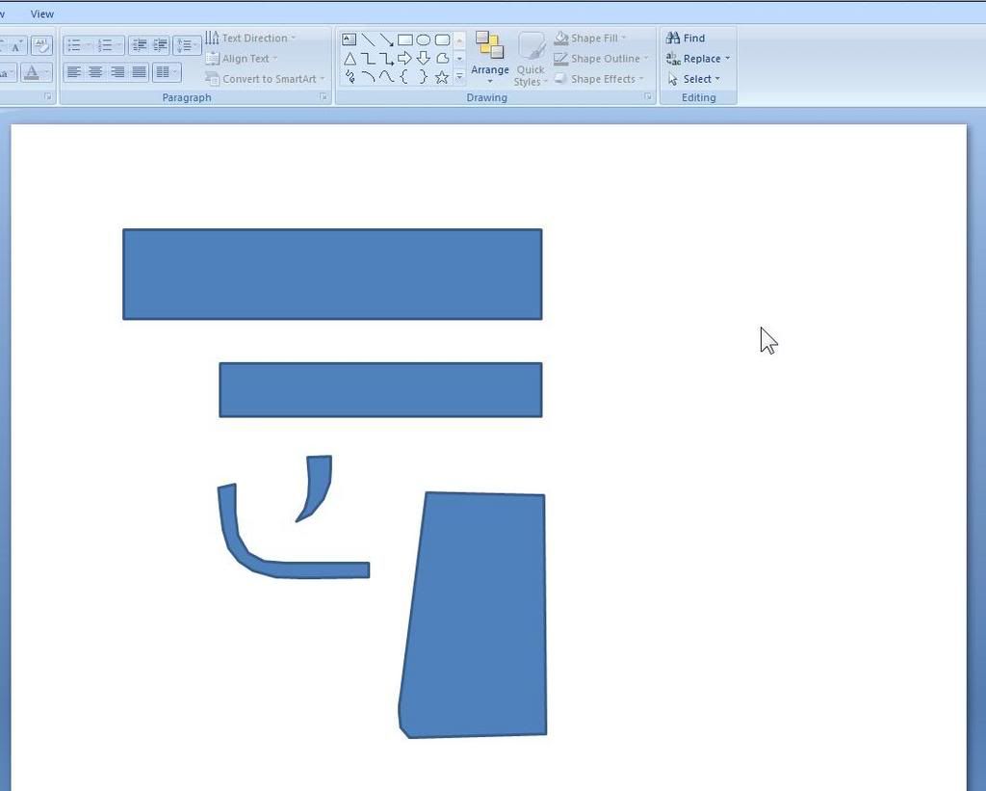Open the Quick Styles gallery
The height and width of the screenshot is (791, 986).
(531, 59)
